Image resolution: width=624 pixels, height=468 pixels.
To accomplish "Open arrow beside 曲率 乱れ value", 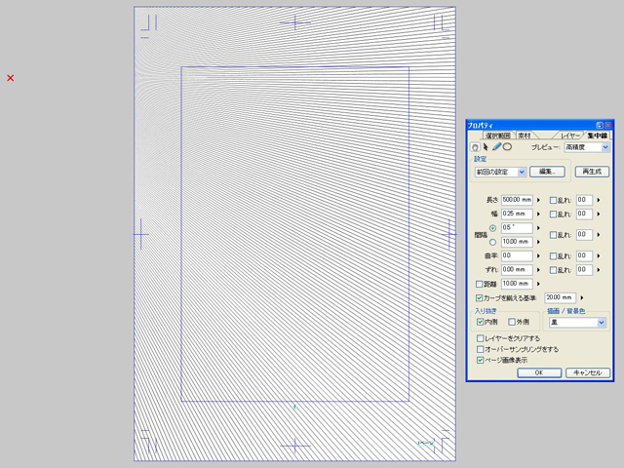I will pyautogui.click(x=598, y=255).
